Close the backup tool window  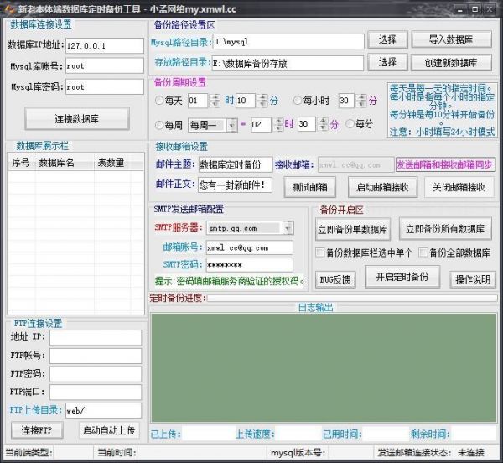490,9
